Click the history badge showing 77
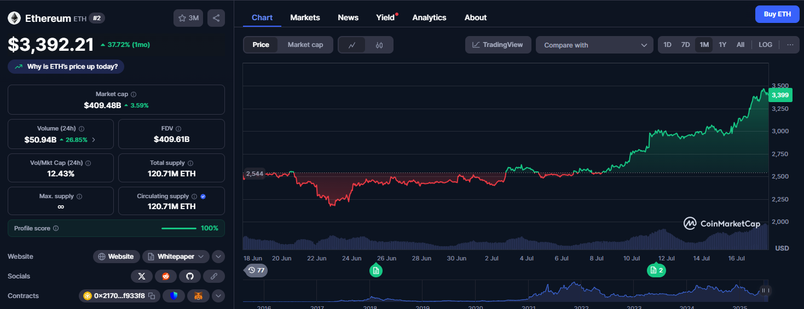The width and height of the screenshot is (804, 309). [256, 270]
